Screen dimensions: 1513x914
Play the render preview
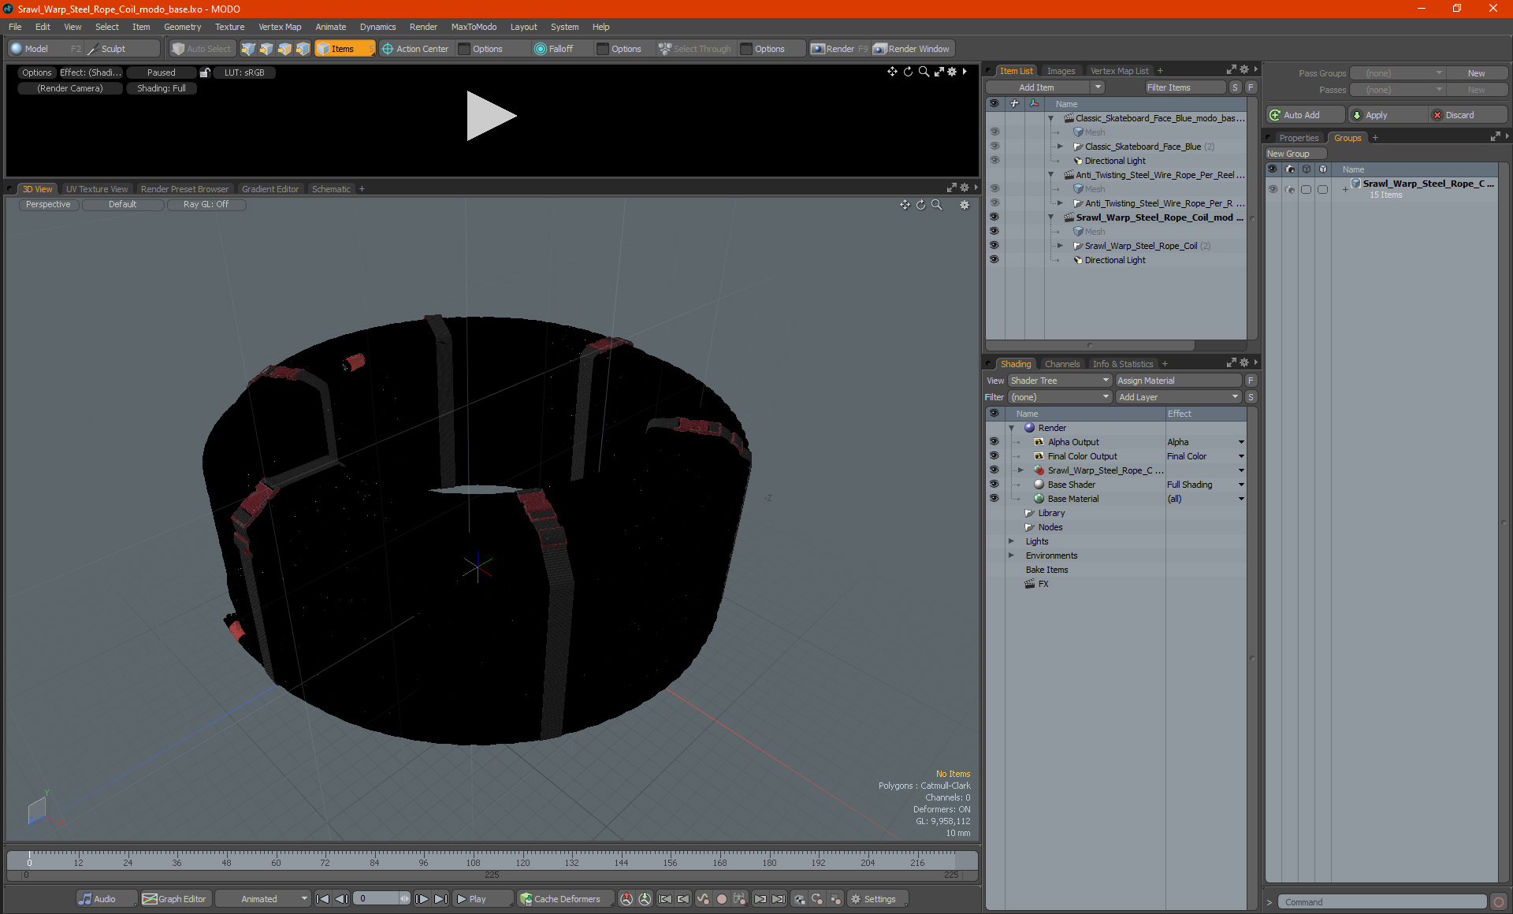click(x=490, y=116)
